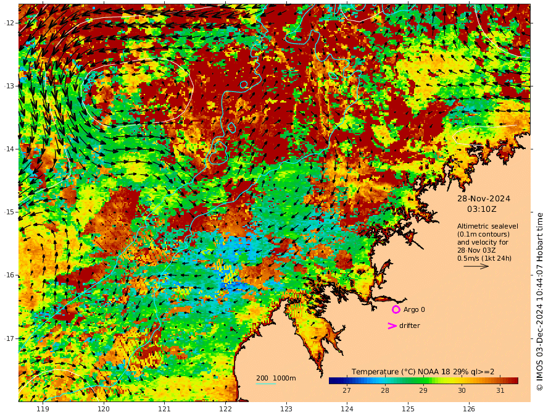Click the 'and velocity for' legend line
543x420 pixels.
(x=483, y=242)
